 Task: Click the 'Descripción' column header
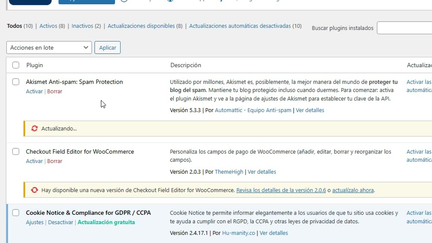(x=186, y=65)
